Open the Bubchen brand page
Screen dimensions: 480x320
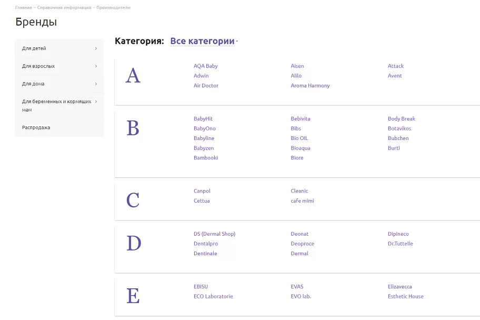point(398,138)
